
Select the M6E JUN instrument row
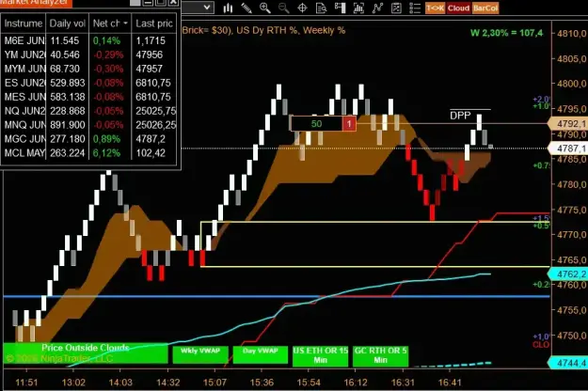click(x=88, y=40)
